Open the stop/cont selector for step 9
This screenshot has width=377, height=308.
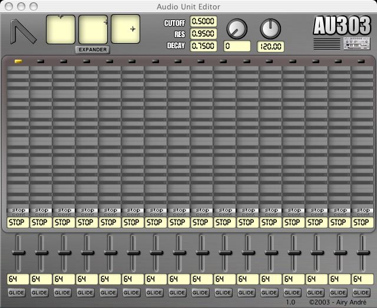pyautogui.click(x=202, y=212)
